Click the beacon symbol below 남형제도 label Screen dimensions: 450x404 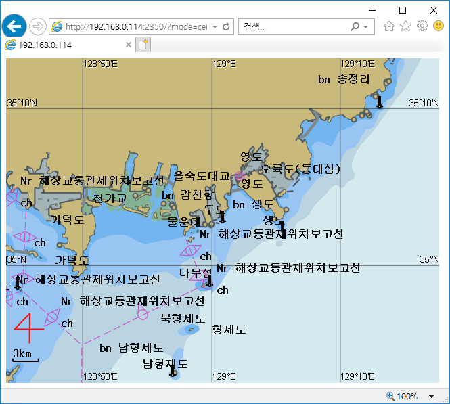click(172, 370)
